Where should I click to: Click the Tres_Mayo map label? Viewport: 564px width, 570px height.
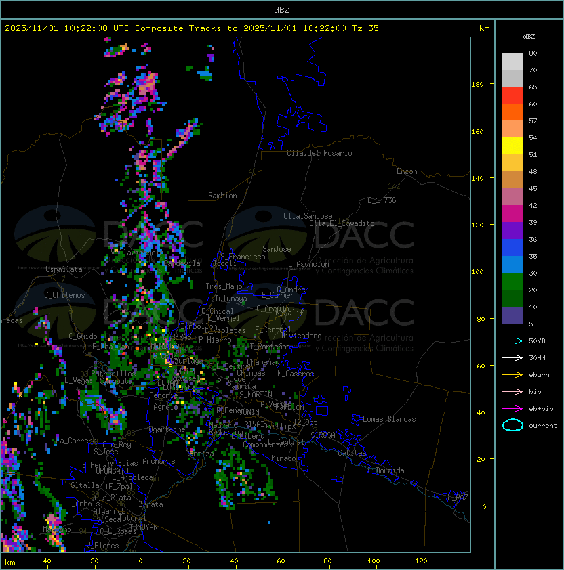(x=224, y=286)
